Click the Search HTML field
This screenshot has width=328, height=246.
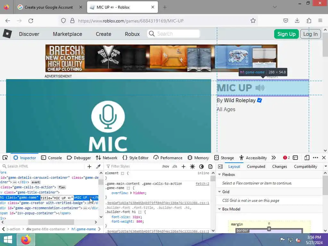44,166
